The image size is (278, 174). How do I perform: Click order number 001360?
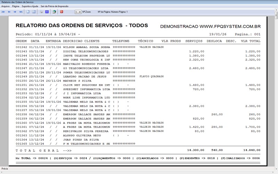pos(21,123)
